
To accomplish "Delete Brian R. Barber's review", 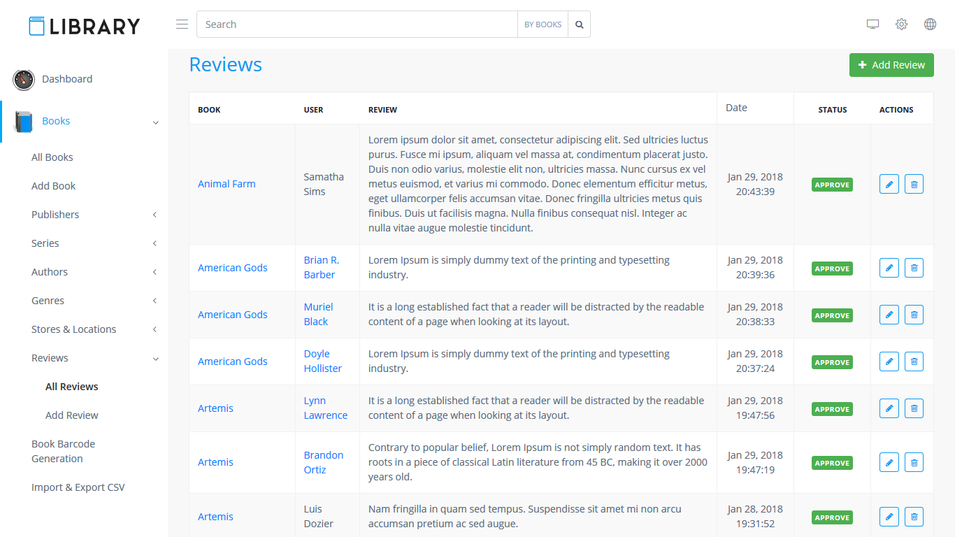I will [914, 268].
